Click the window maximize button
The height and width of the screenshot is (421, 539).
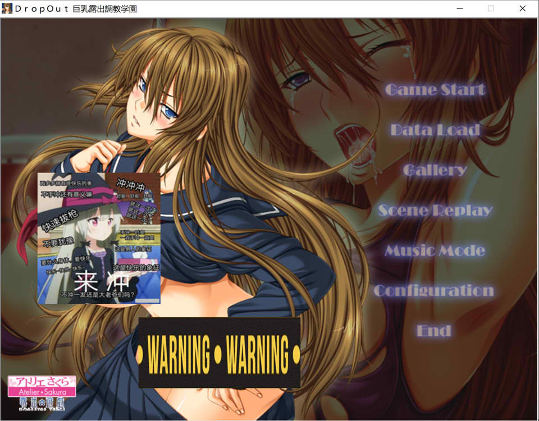490,8
